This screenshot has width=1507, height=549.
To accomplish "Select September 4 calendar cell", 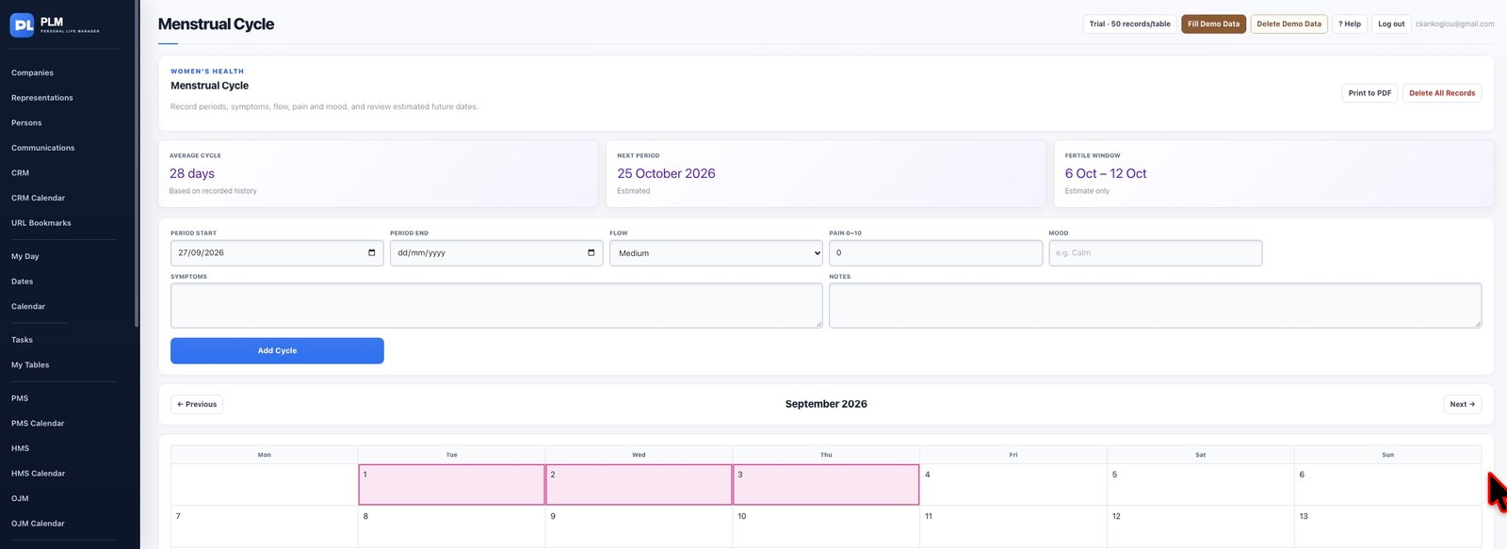I will click(x=1013, y=485).
